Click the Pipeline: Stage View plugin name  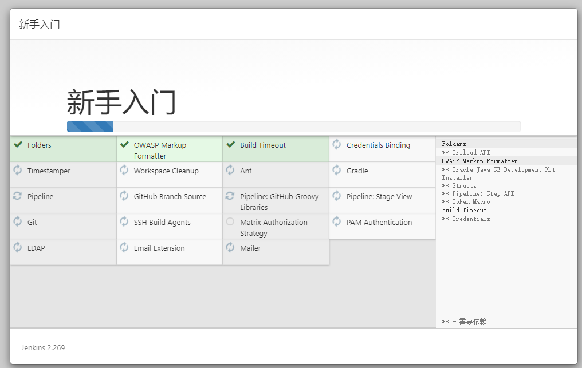tap(379, 197)
